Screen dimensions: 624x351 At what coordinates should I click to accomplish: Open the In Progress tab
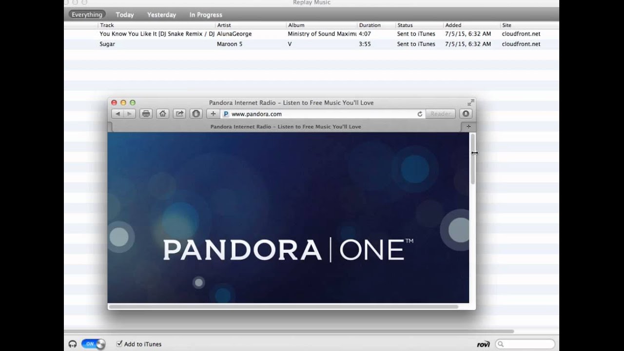(x=206, y=15)
